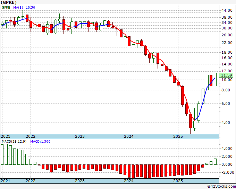
Task: Click 2023 on the MACD timeline
Action: click(80, 181)
